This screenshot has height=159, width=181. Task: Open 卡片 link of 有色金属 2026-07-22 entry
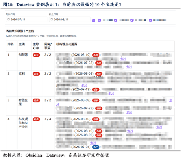(129, 112)
